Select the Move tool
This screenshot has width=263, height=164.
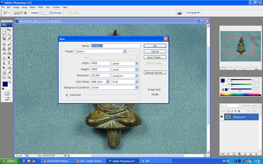pos(9,30)
